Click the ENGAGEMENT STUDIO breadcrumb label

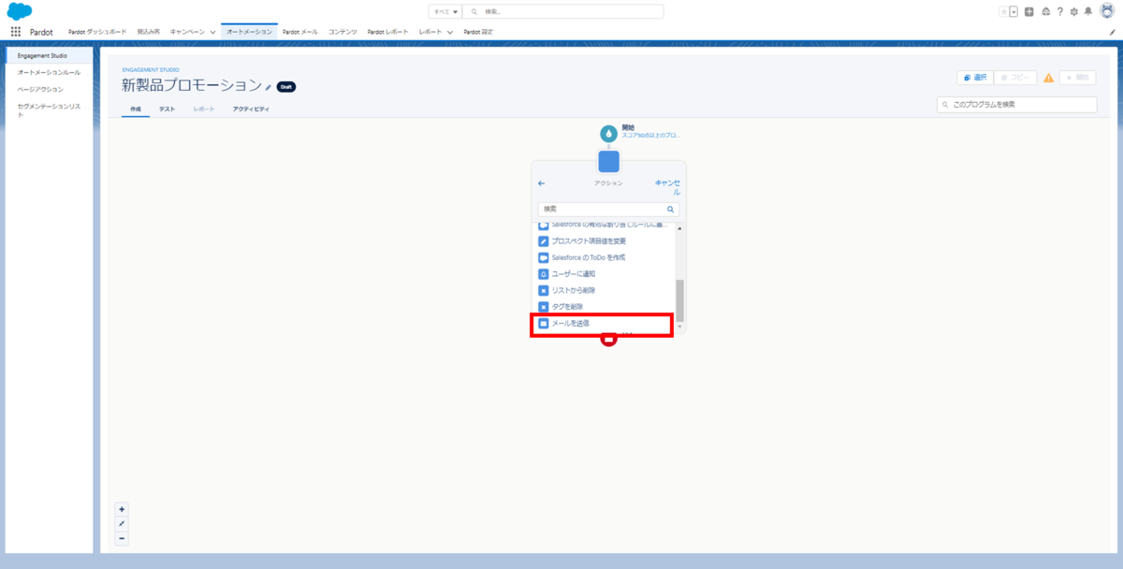150,69
